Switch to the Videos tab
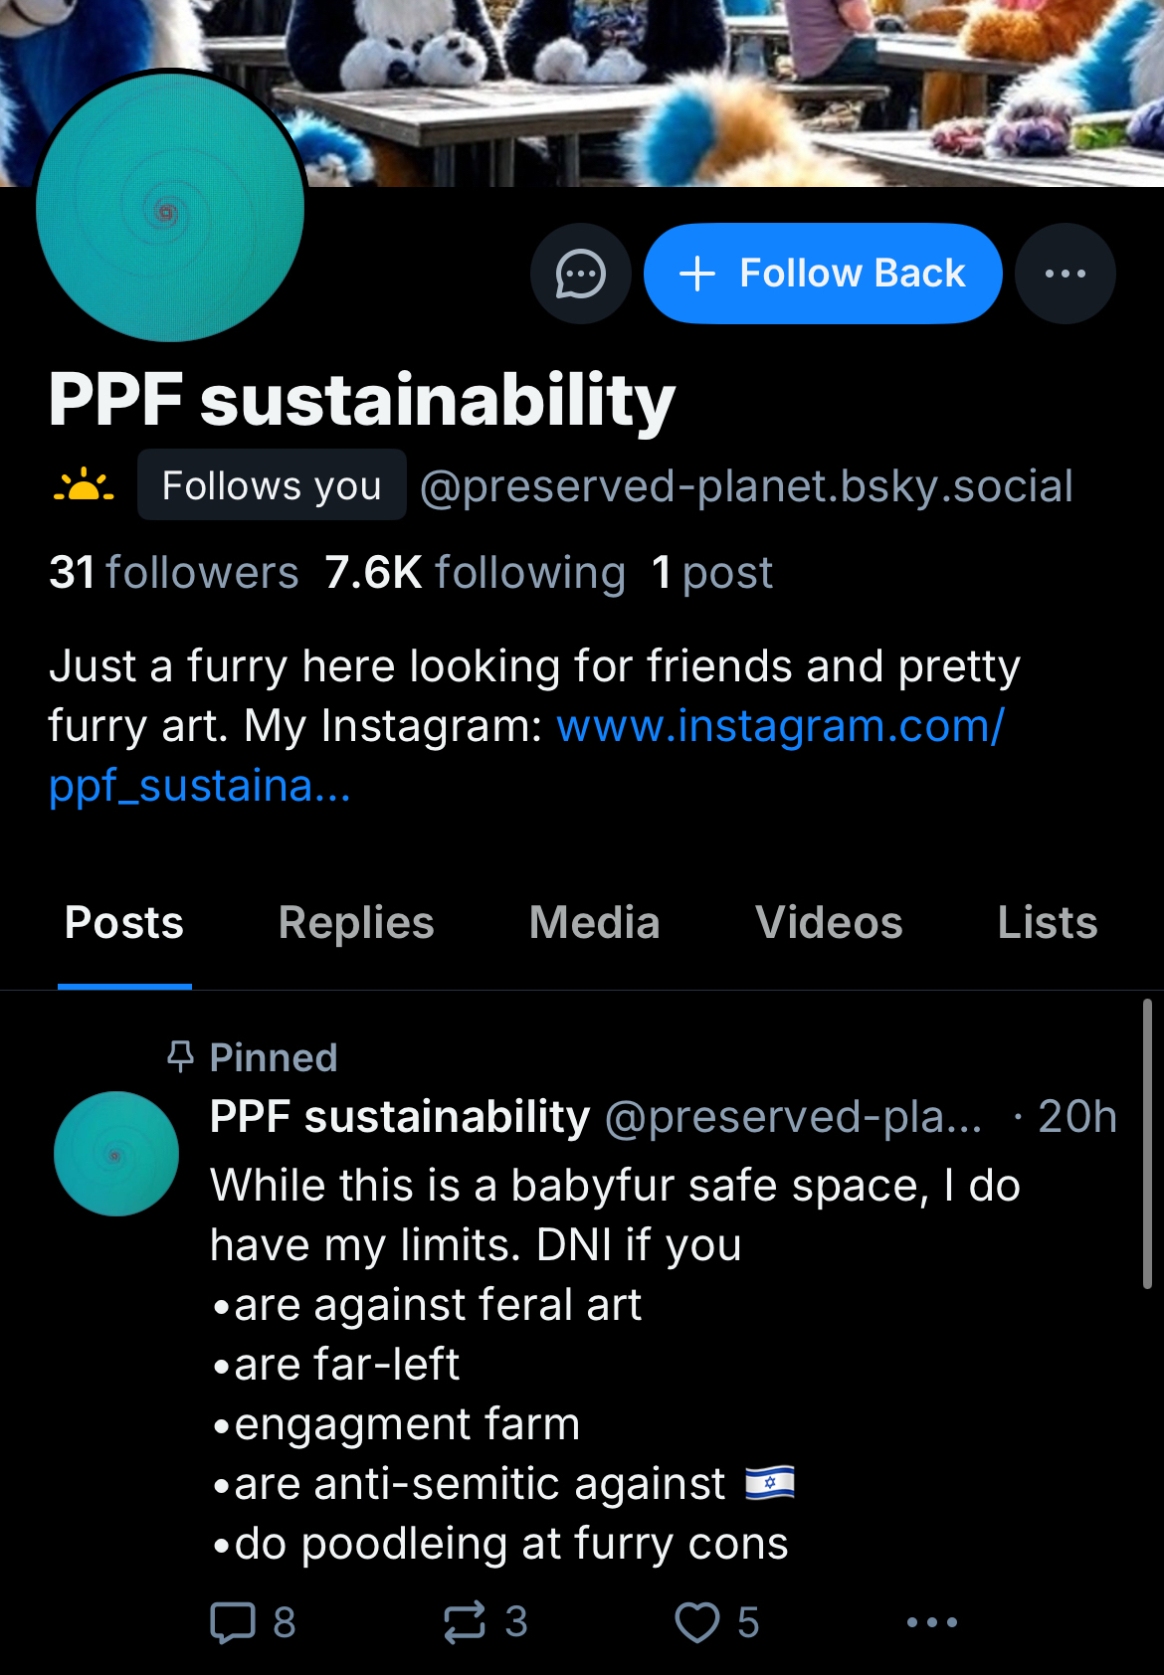 [829, 923]
